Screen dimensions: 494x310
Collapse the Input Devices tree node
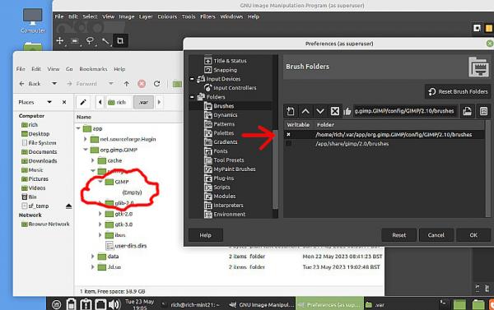(x=192, y=79)
